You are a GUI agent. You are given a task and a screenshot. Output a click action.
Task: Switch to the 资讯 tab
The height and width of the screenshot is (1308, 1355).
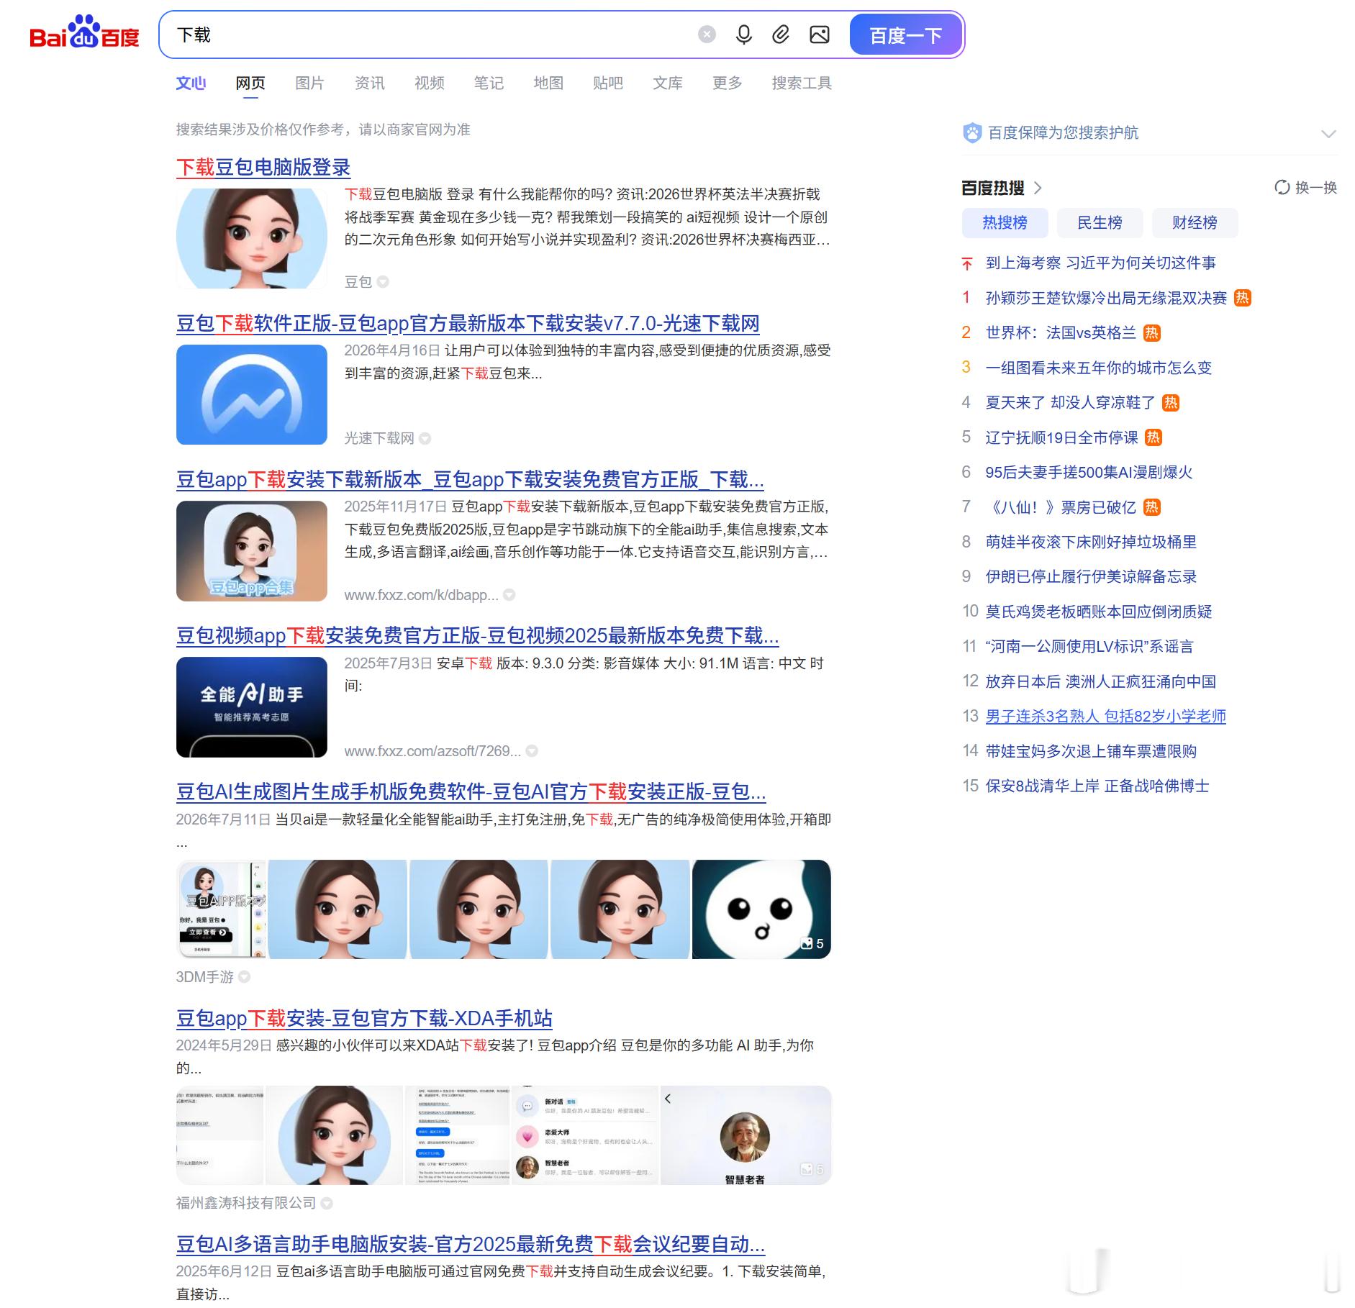click(x=370, y=83)
